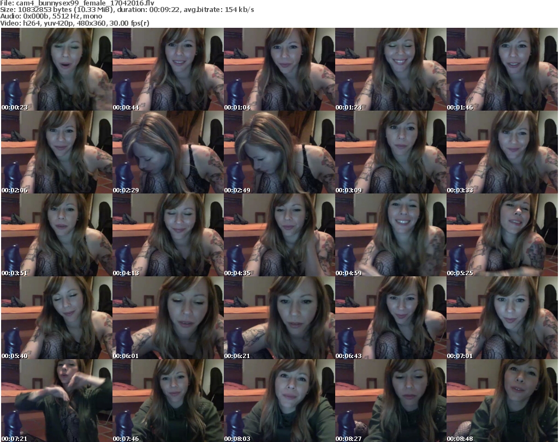
Task: Pick the thumbnail stamped 00:06:43
Action: point(391,318)
